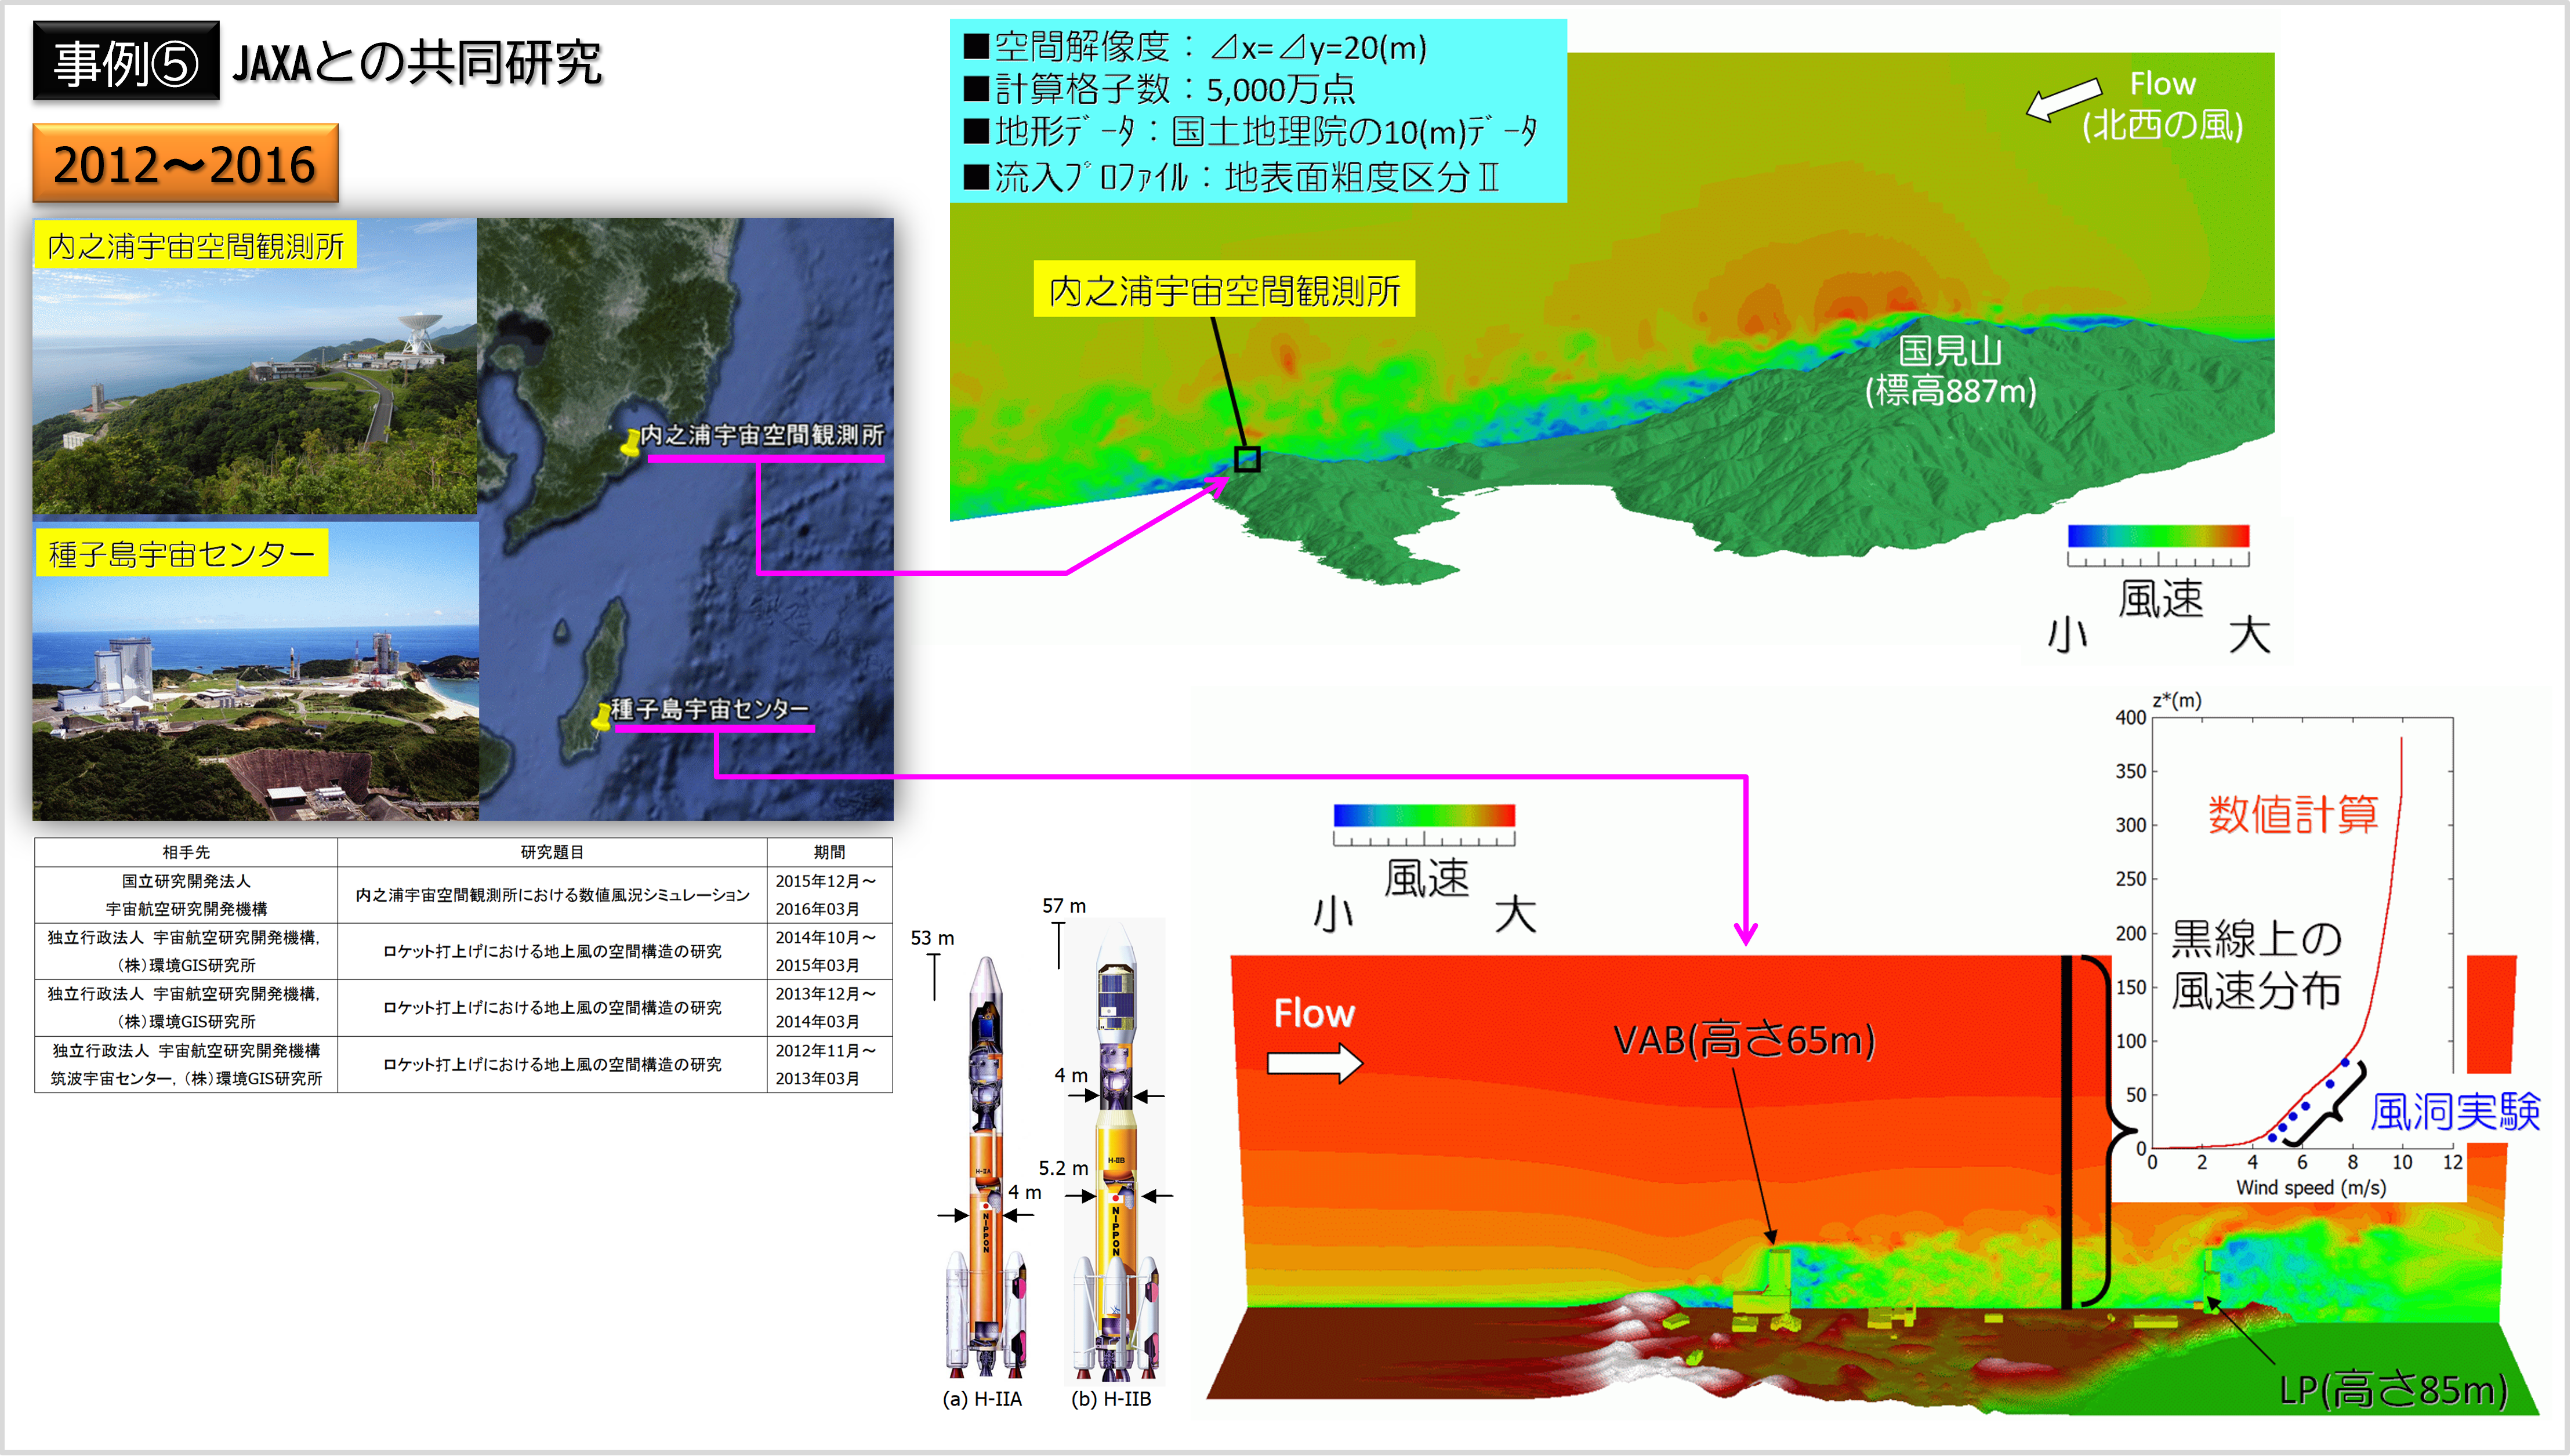The width and height of the screenshot is (2571, 1456).
Task: Click the label "LP(高さ85m)"
Action: click(2393, 1389)
